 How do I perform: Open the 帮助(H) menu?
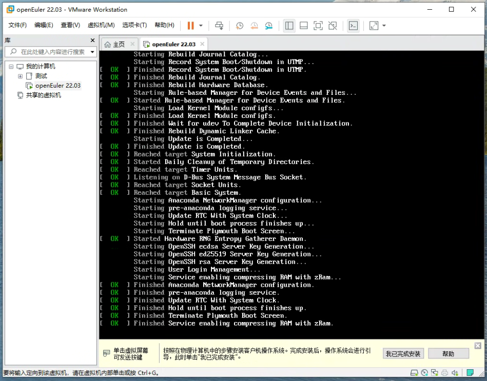click(164, 25)
